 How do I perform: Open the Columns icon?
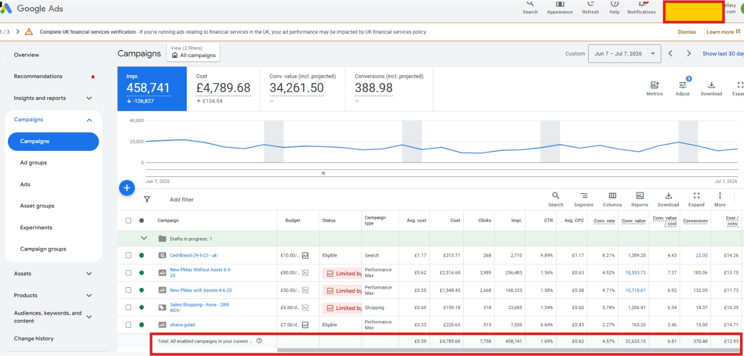pyautogui.click(x=612, y=199)
